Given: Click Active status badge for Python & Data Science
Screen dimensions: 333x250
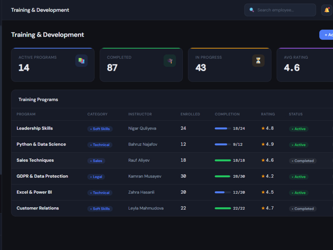Looking at the screenshot, I should click(299, 145).
